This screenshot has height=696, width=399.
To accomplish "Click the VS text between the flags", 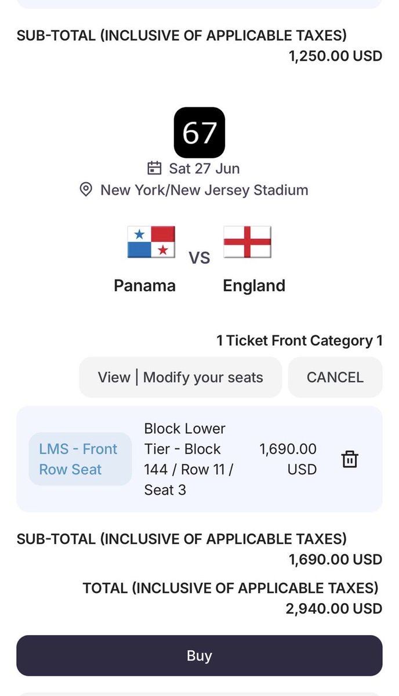I will (x=199, y=258).
